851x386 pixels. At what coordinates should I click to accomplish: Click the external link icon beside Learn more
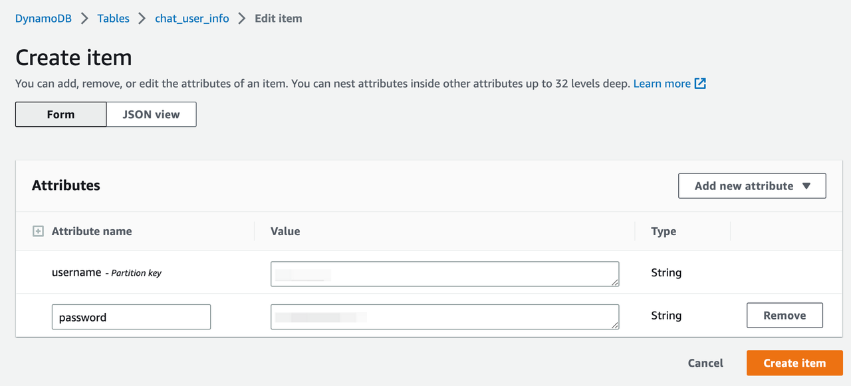pos(700,84)
